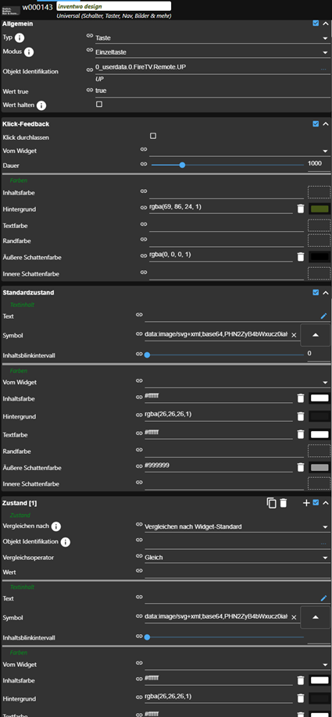Click widget ID w000143

coord(38,7)
